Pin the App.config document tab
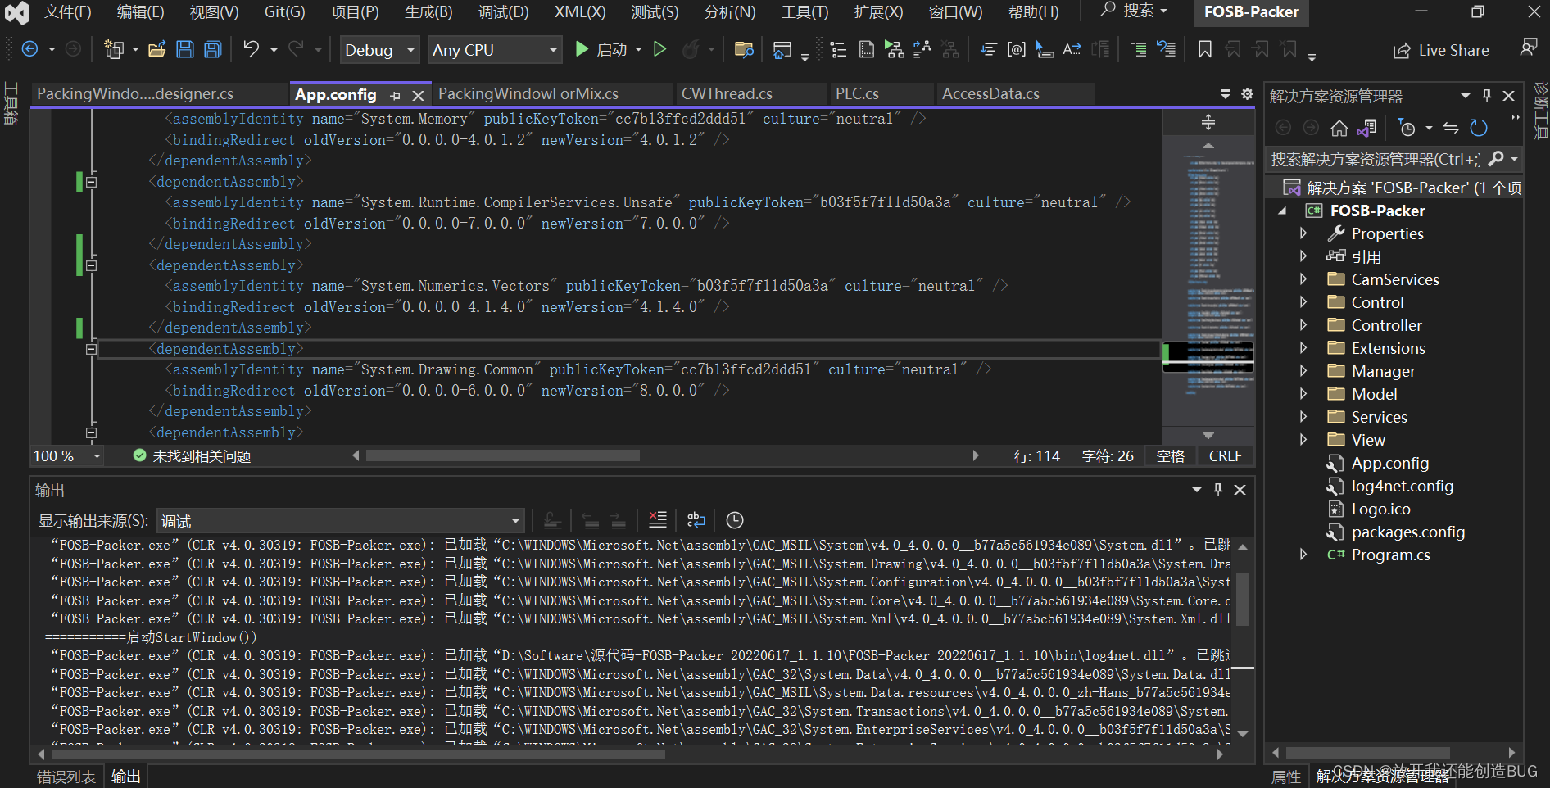The width and height of the screenshot is (1550, 788). click(396, 95)
